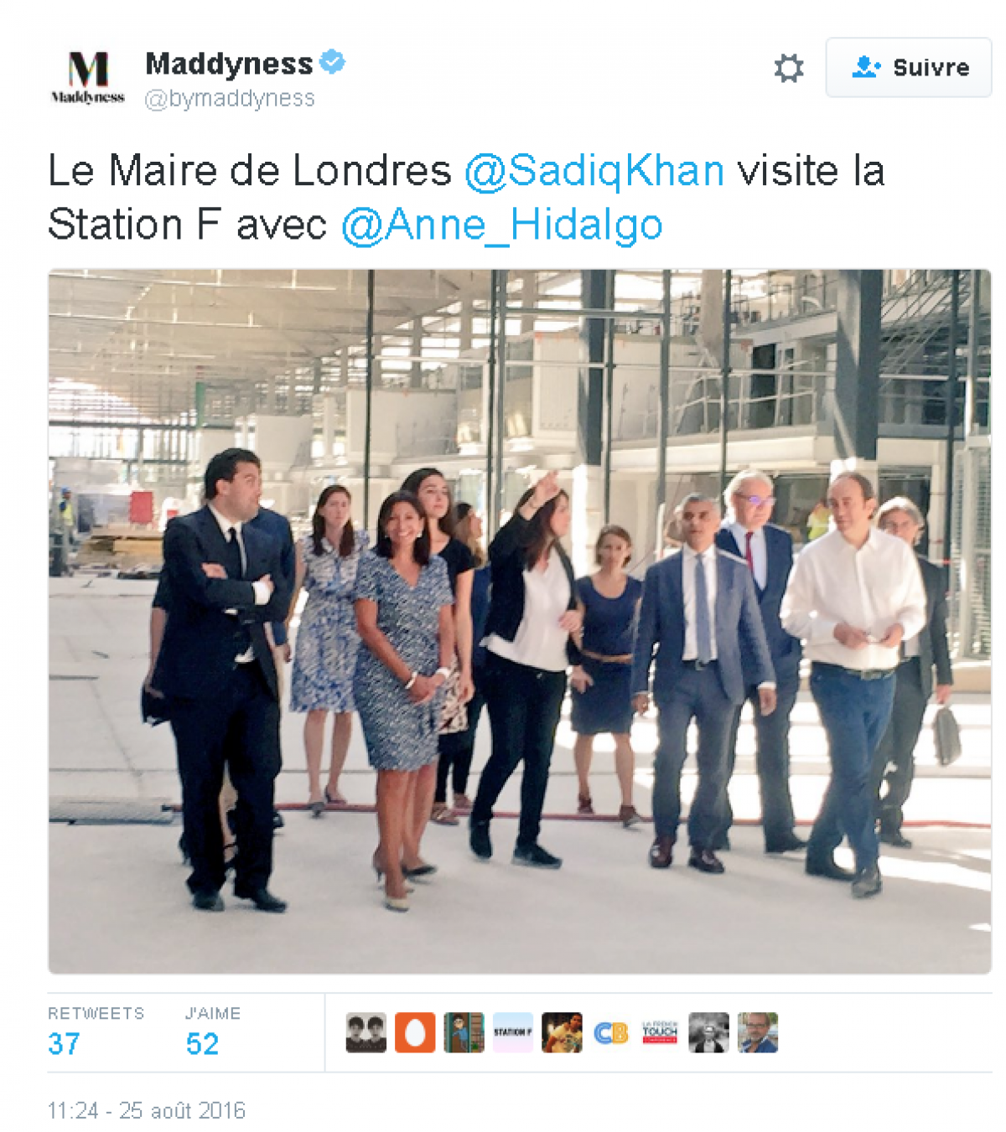The width and height of the screenshot is (1006, 1132).
Task: Open the @SadiqKhan mention link
Action: pos(594,170)
